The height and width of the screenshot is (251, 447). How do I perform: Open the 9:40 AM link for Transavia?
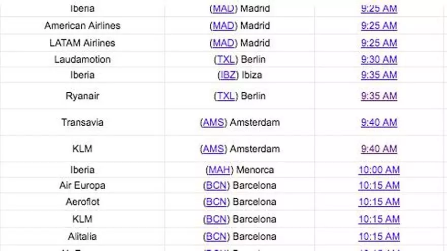(379, 122)
